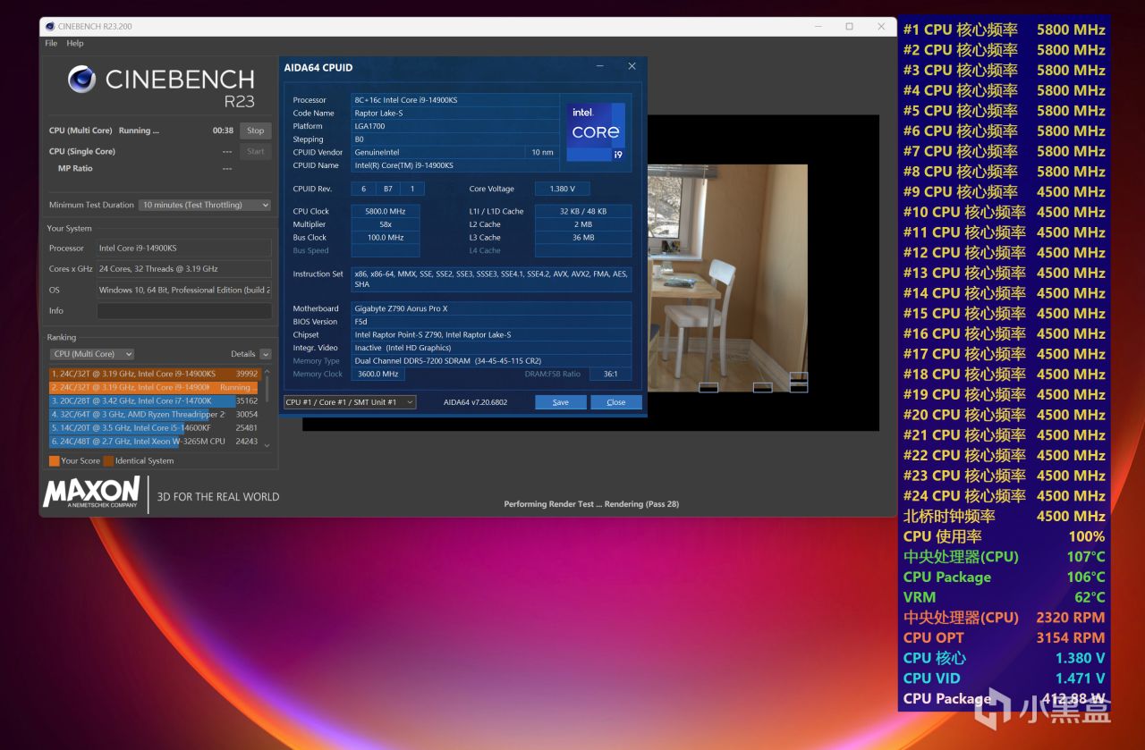The height and width of the screenshot is (750, 1145).
Task: Maximize the Cinebench window
Action: tap(849, 27)
